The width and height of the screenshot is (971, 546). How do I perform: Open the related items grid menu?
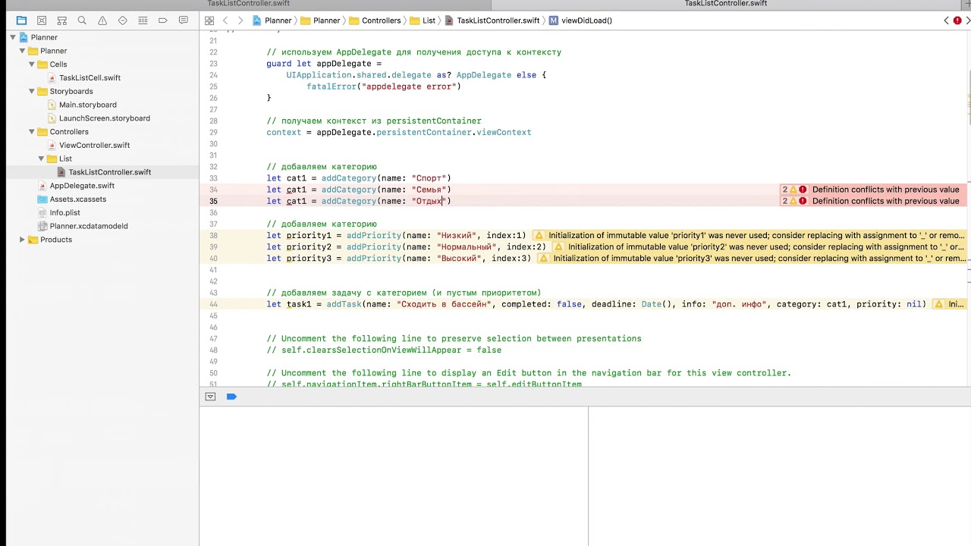coord(209,20)
